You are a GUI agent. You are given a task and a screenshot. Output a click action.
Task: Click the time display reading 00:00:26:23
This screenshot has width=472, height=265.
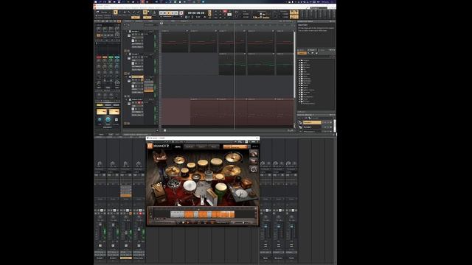(x=196, y=13)
